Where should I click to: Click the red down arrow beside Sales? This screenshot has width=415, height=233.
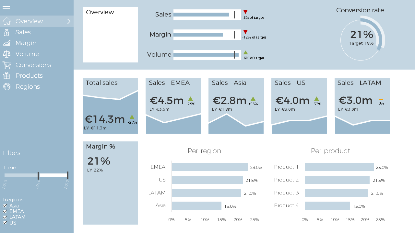pyautogui.click(x=245, y=12)
